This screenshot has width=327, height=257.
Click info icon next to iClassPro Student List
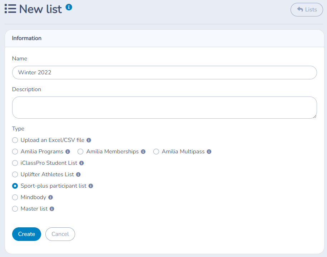pyautogui.click(x=81, y=163)
